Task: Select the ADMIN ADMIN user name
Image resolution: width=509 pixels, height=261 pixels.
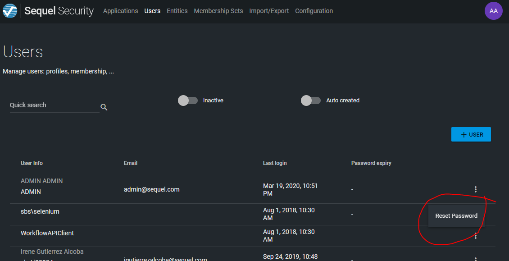Action: [x=41, y=181]
